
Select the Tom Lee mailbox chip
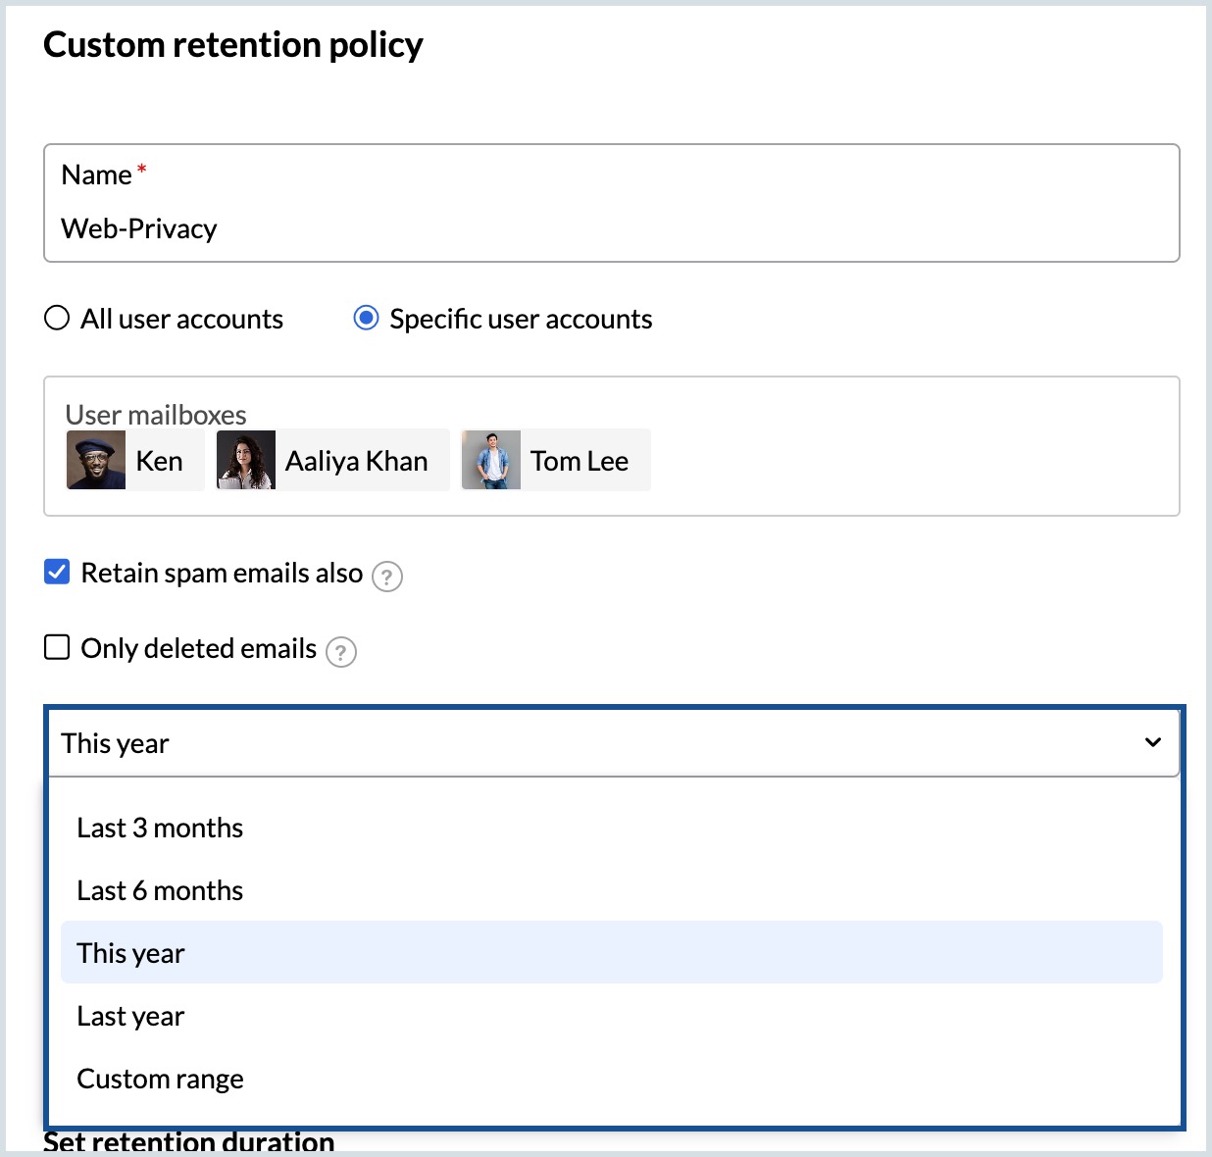555,459
